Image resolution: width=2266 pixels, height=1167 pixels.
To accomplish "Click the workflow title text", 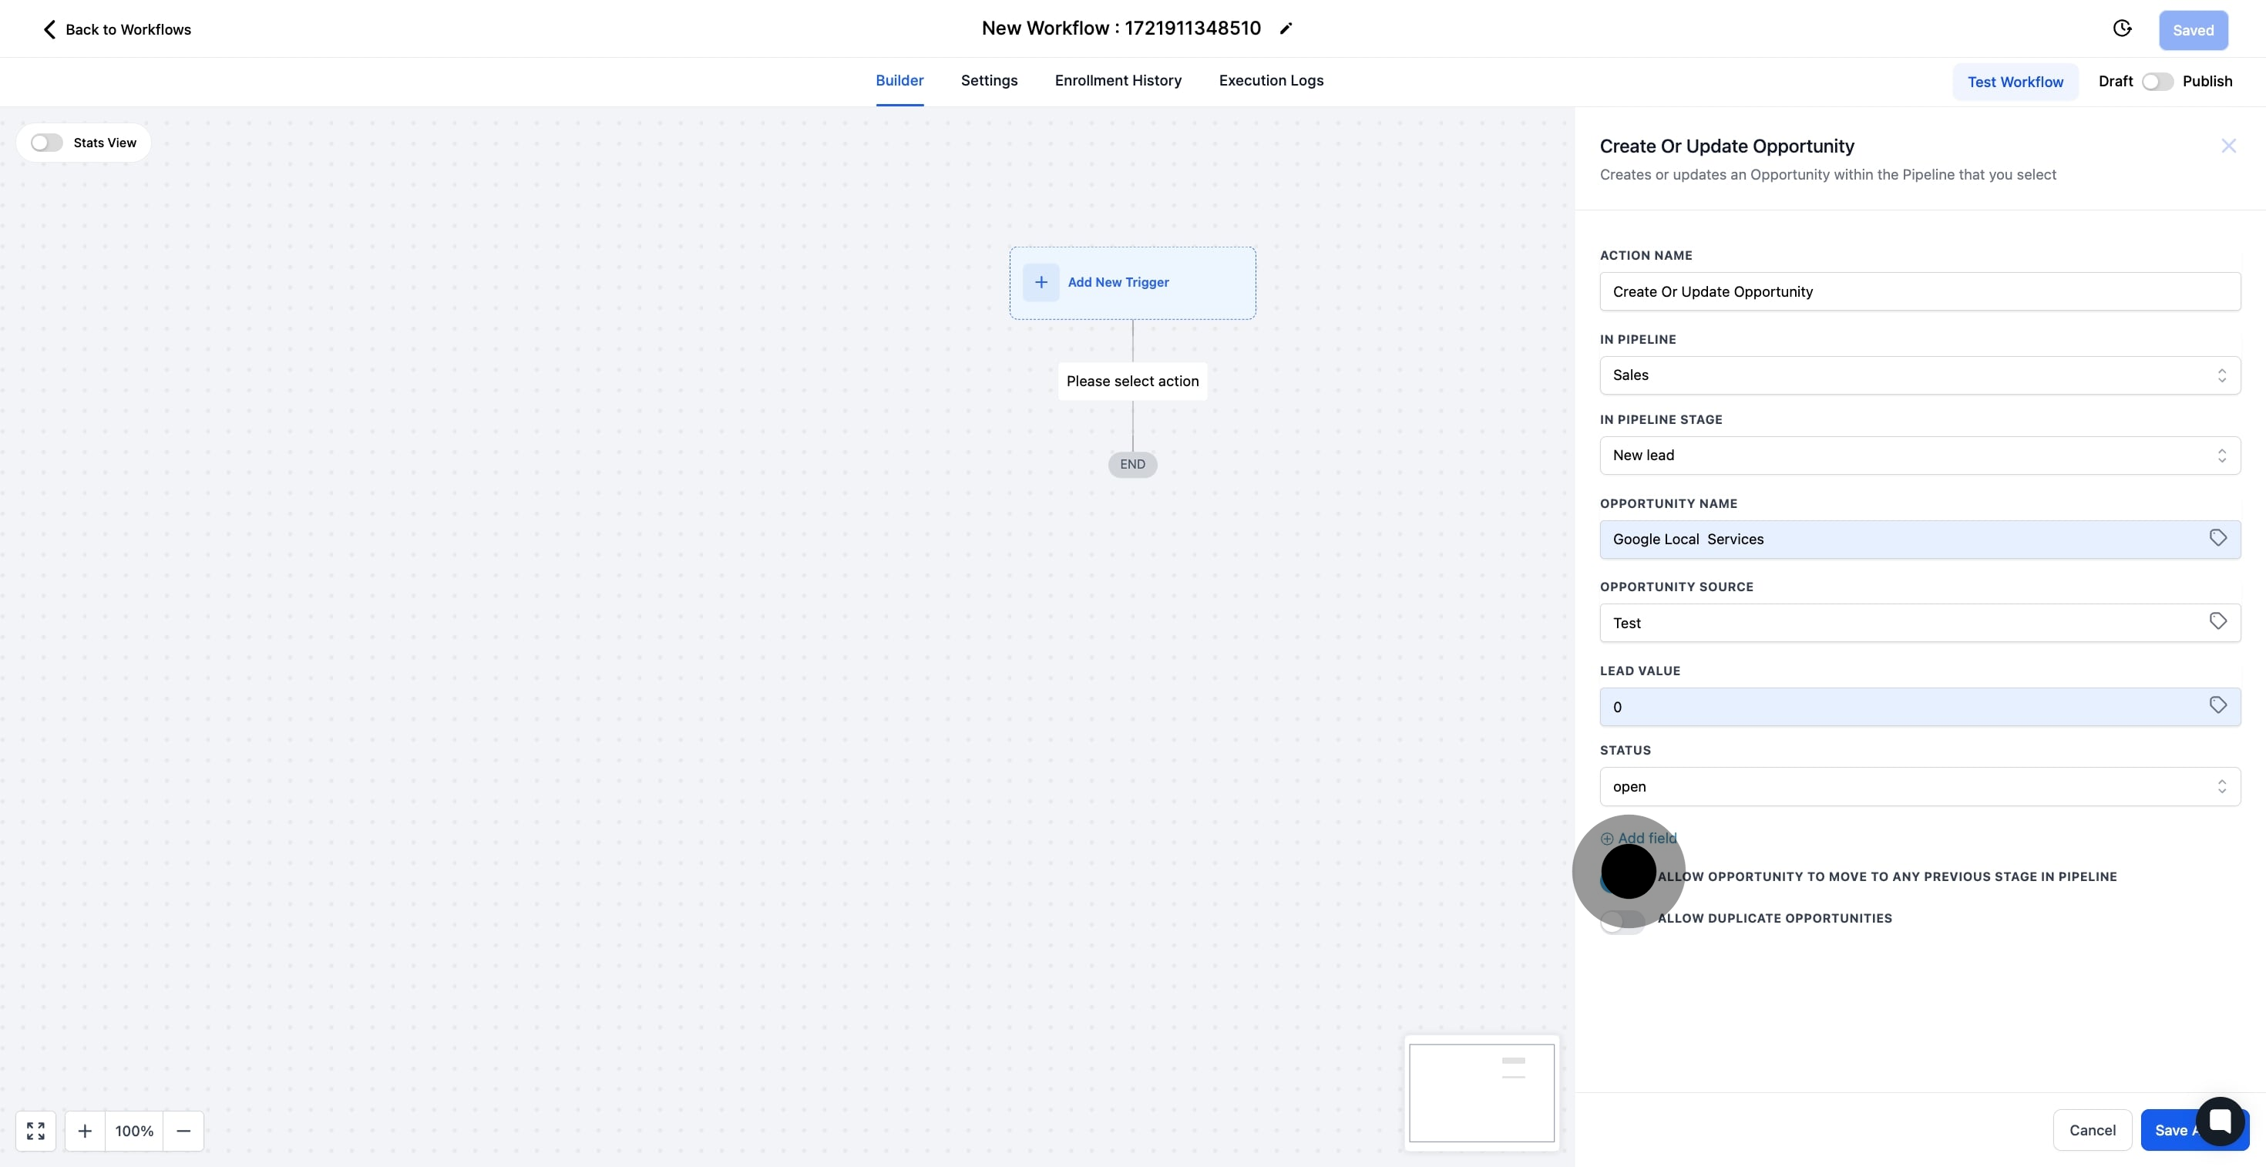I will [1121, 29].
